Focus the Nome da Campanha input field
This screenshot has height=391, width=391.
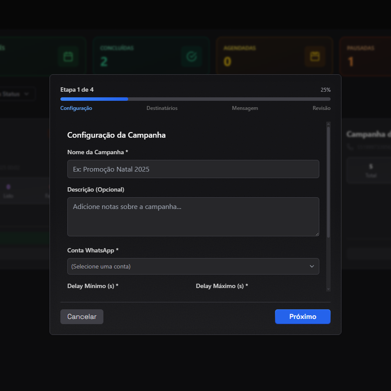click(x=193, y=169)
